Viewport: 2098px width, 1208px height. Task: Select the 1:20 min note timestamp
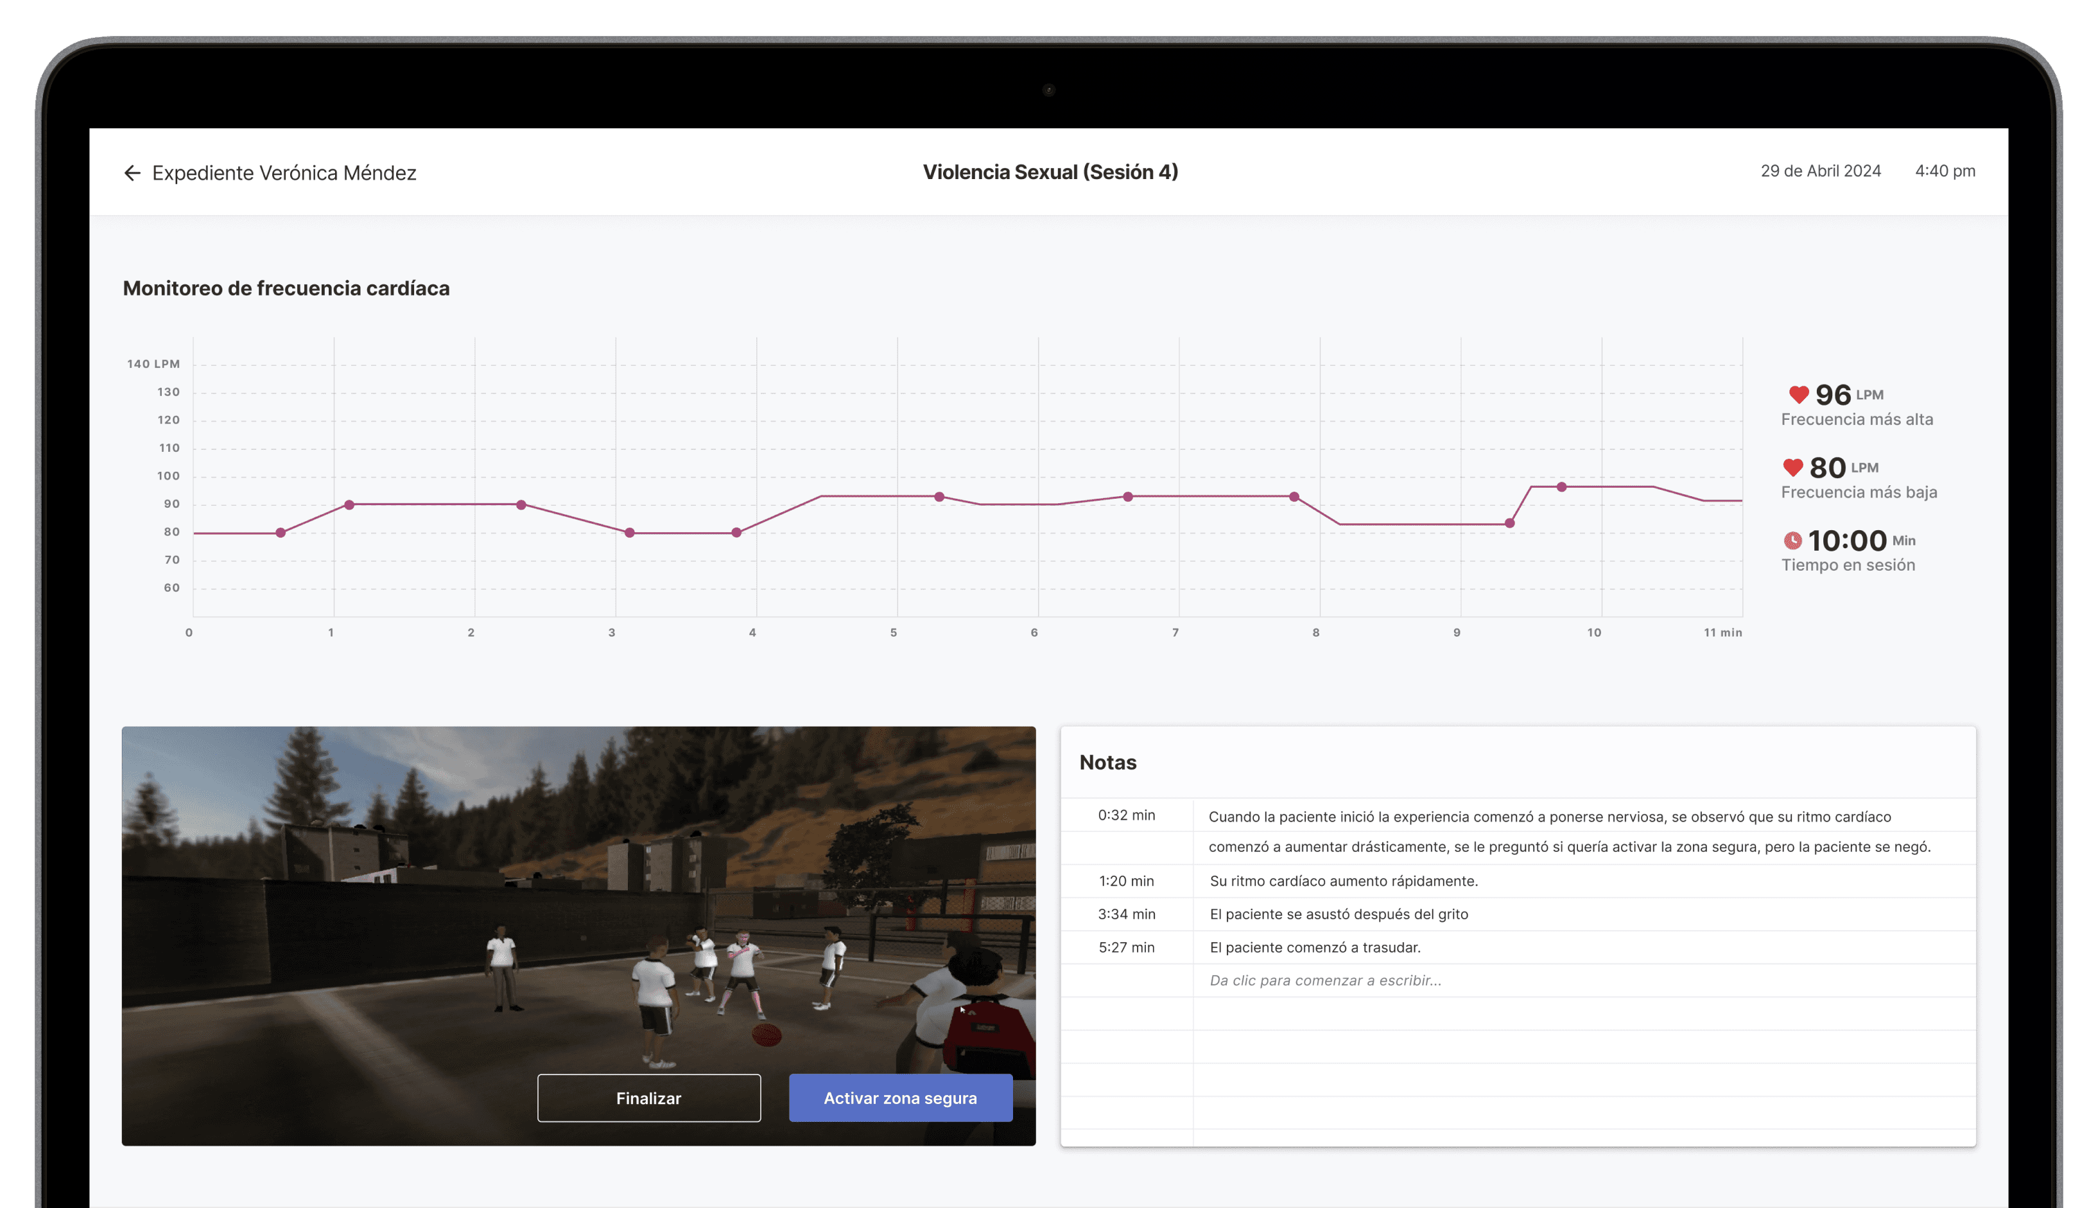click(1126, 881)
